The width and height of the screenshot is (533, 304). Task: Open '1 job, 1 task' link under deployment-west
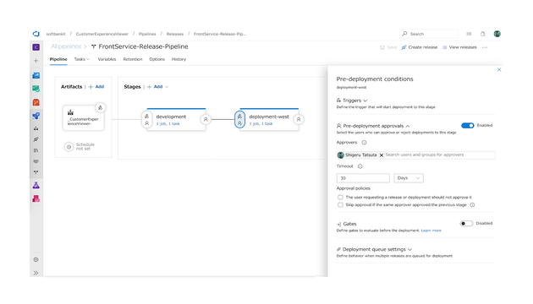click(261, 124)
